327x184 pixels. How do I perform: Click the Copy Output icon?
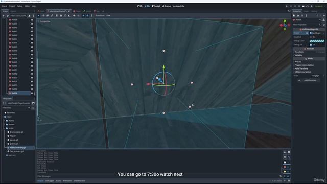289,152
